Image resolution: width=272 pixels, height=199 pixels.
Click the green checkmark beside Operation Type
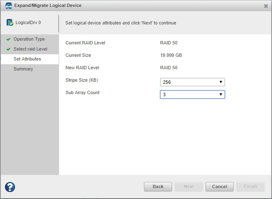tap(8, 39)
